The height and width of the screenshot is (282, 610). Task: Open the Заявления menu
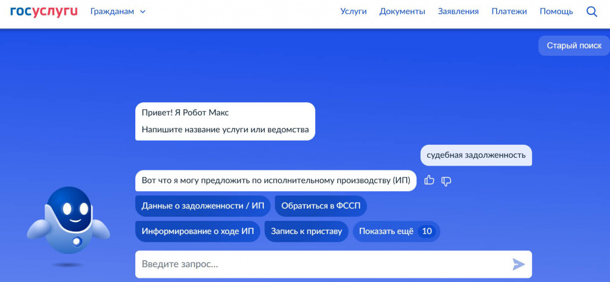[x=458, y=12]
